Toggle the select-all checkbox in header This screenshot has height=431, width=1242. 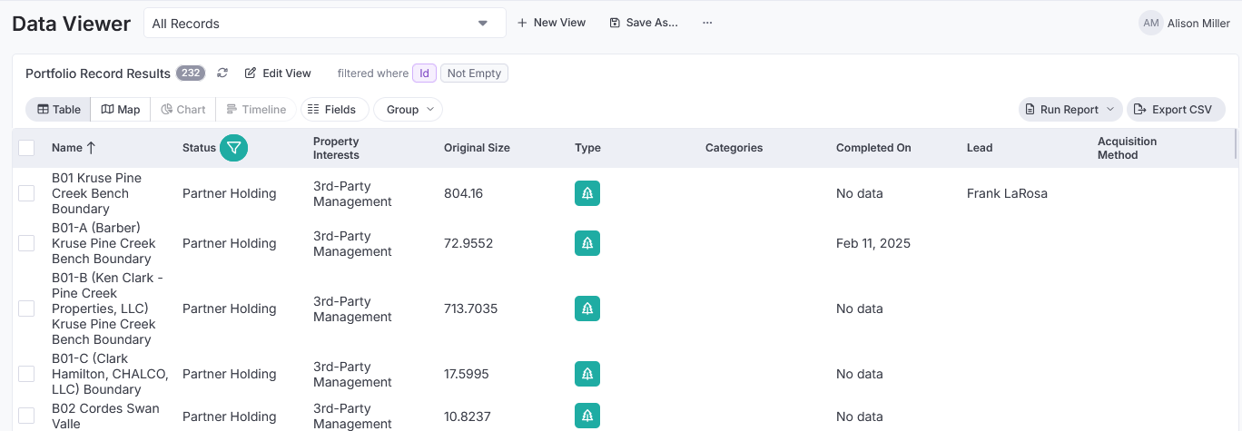pos(26,148)
